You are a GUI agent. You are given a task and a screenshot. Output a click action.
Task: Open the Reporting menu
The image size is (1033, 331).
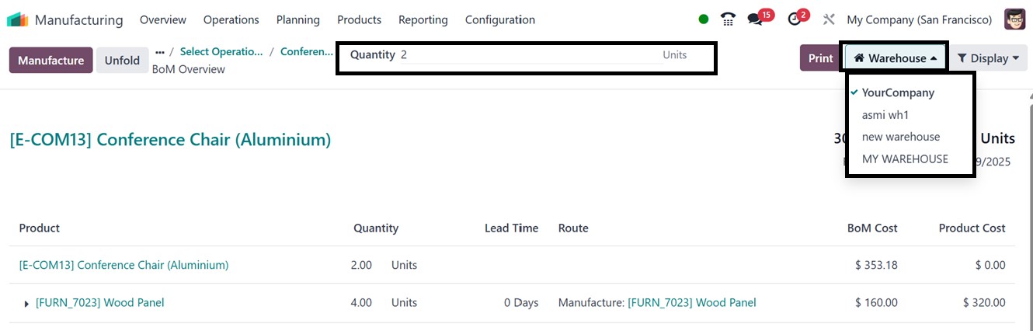tap(423, 19)
